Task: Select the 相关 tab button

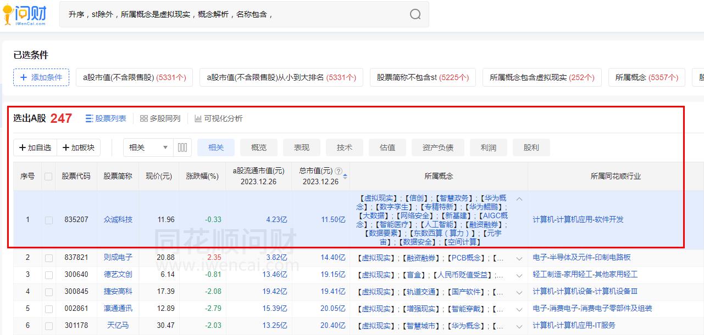Action: pos(216,147)
